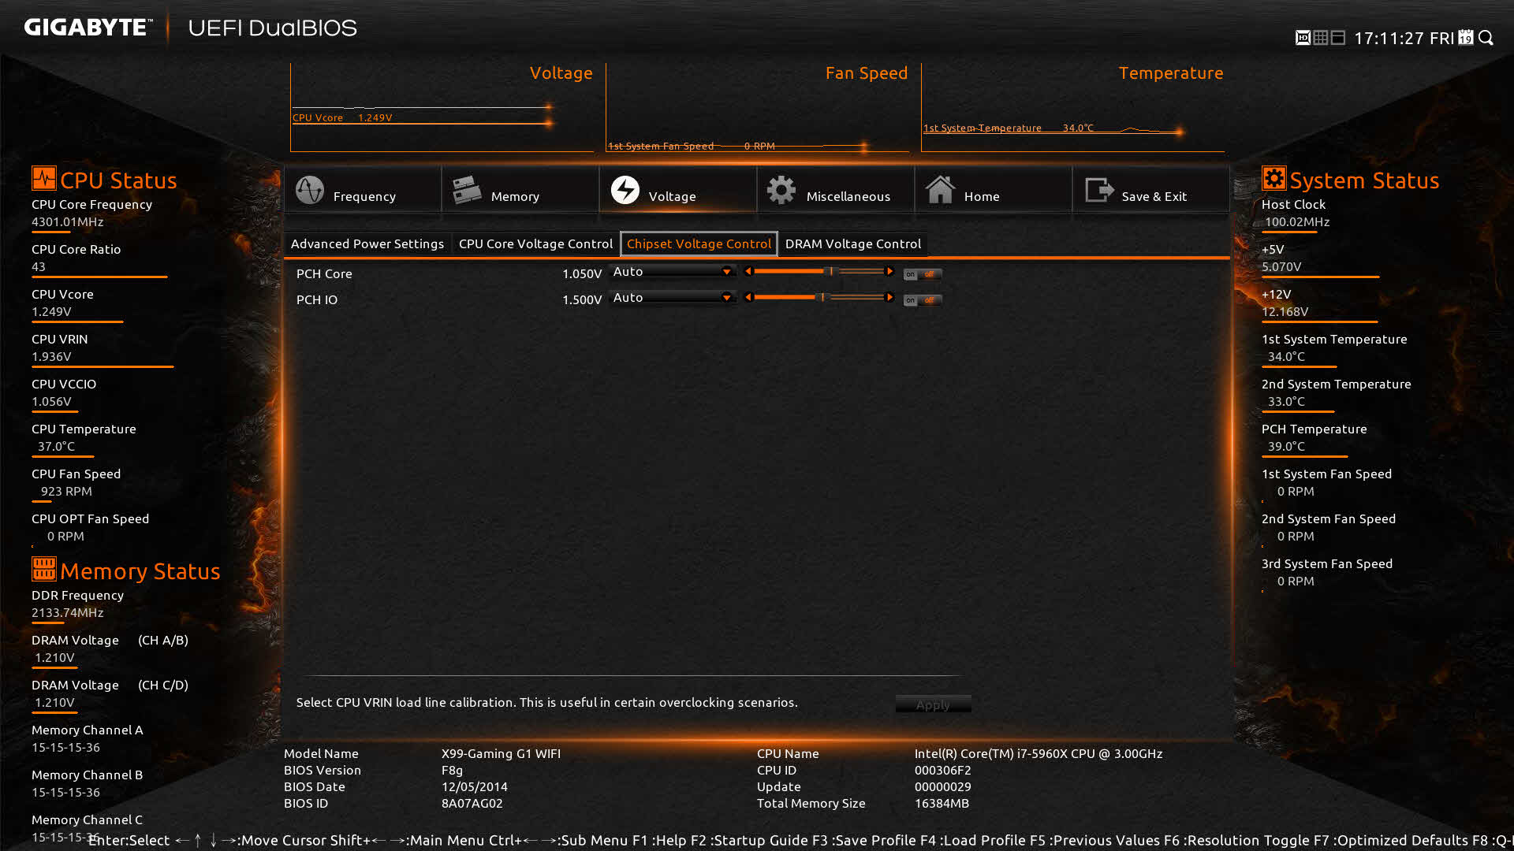Select the PCH IO setting label
Screen dimensions: 1514x851
pyautogui.click(x=317, y=300)
